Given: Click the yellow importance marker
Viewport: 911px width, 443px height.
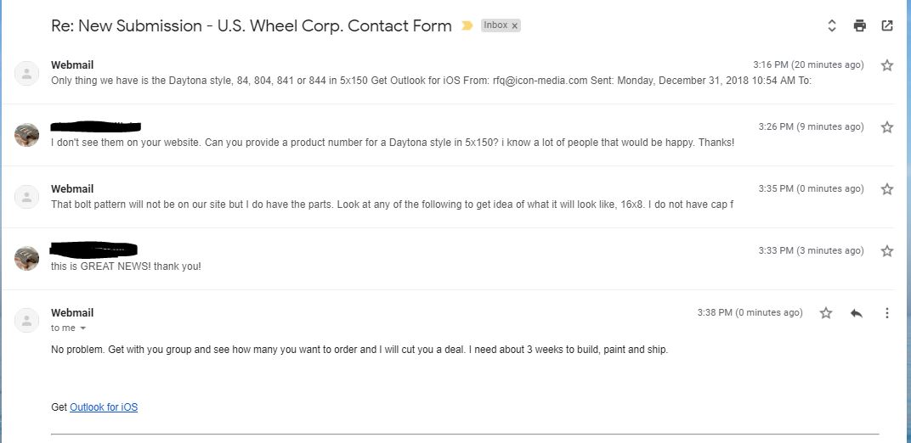Looking at the screenshot, I should pyautogui.click(x=467, y=26).
